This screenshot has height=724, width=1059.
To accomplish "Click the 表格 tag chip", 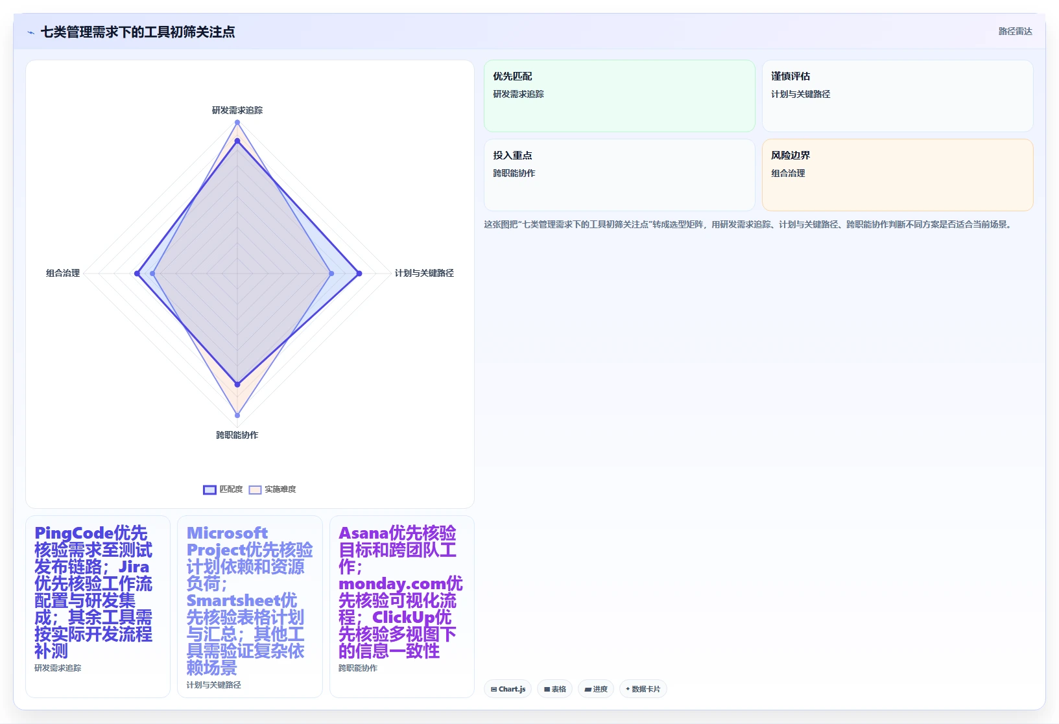I will click(554, 689).
